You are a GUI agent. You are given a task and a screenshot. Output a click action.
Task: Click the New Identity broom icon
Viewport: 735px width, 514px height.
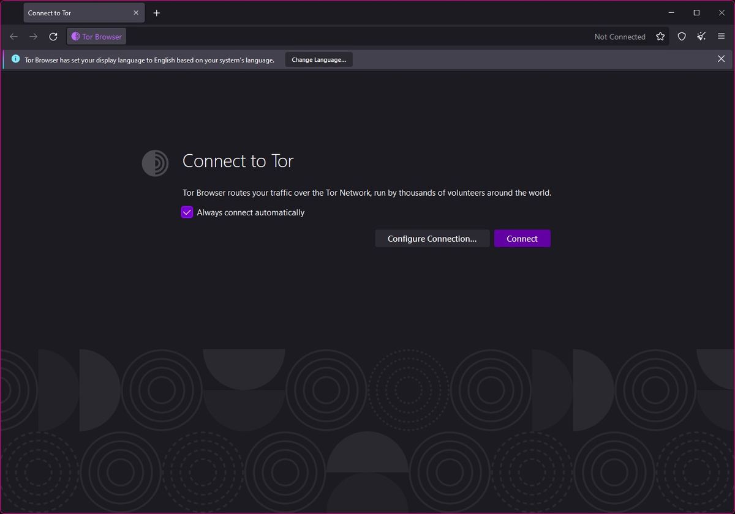pyautogui.click(x=701, y=36)
